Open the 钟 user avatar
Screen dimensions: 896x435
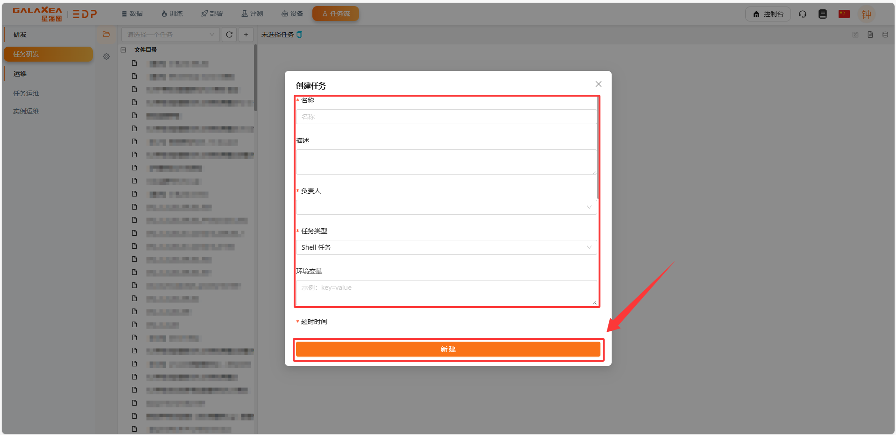pos(866,14)
